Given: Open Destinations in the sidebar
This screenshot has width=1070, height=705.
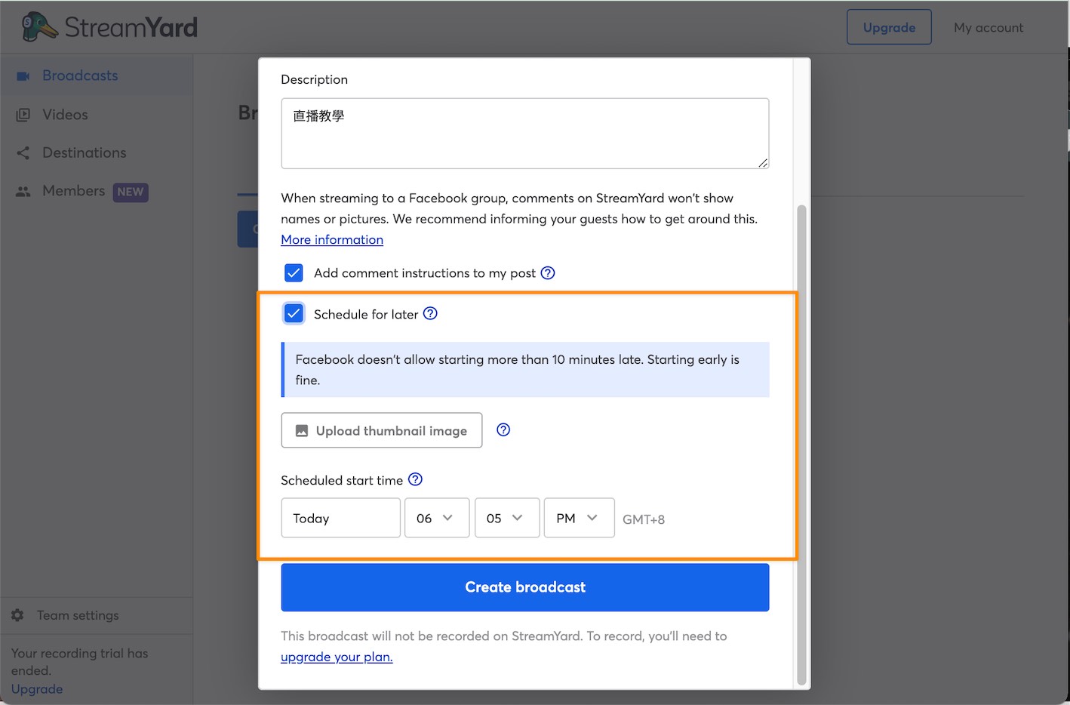Looking at the screenshot, I should click(85, 153).
